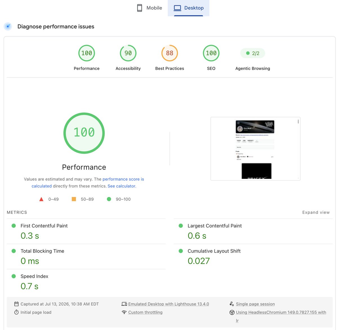Click the blue diagnose performance radar icon
338x330 pixels.
8,26
